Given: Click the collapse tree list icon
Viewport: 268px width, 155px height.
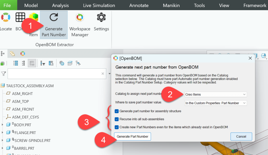Looking at the screenshot, I should (x=23, y=63).
